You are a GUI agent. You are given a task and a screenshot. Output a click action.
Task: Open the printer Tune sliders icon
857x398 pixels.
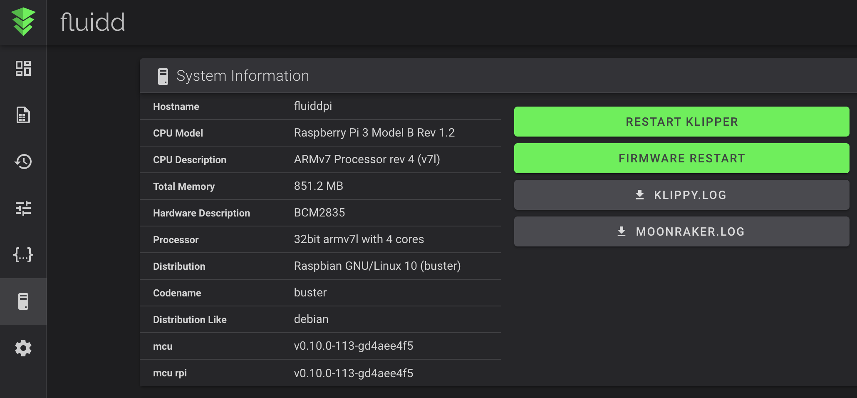[x=24, y=209]
